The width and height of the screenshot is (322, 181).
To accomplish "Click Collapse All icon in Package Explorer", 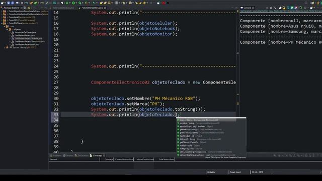I will [x=25, y=8].
